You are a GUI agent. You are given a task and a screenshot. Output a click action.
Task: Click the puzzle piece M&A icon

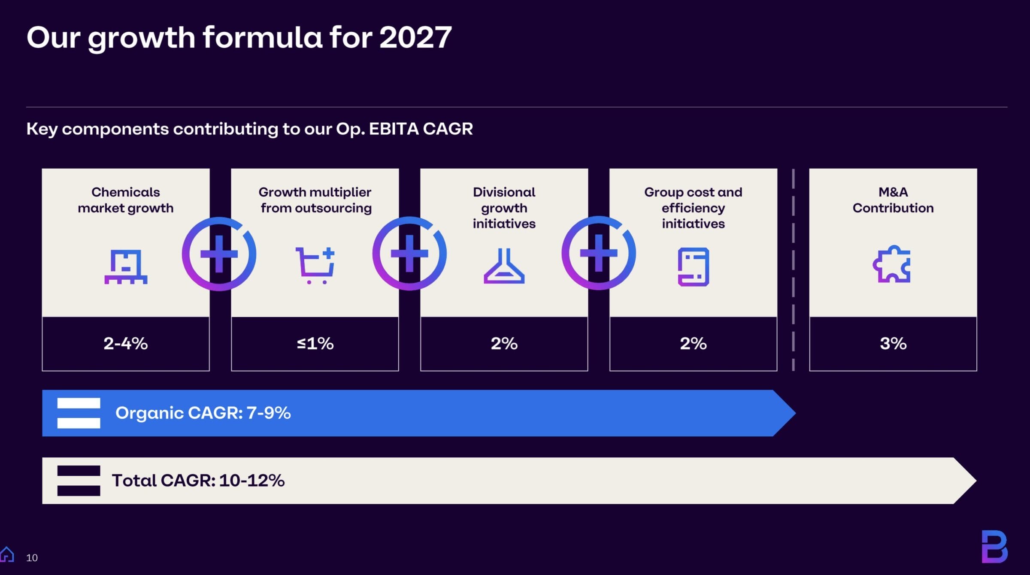pyautogui.click(x=892, y=264)
